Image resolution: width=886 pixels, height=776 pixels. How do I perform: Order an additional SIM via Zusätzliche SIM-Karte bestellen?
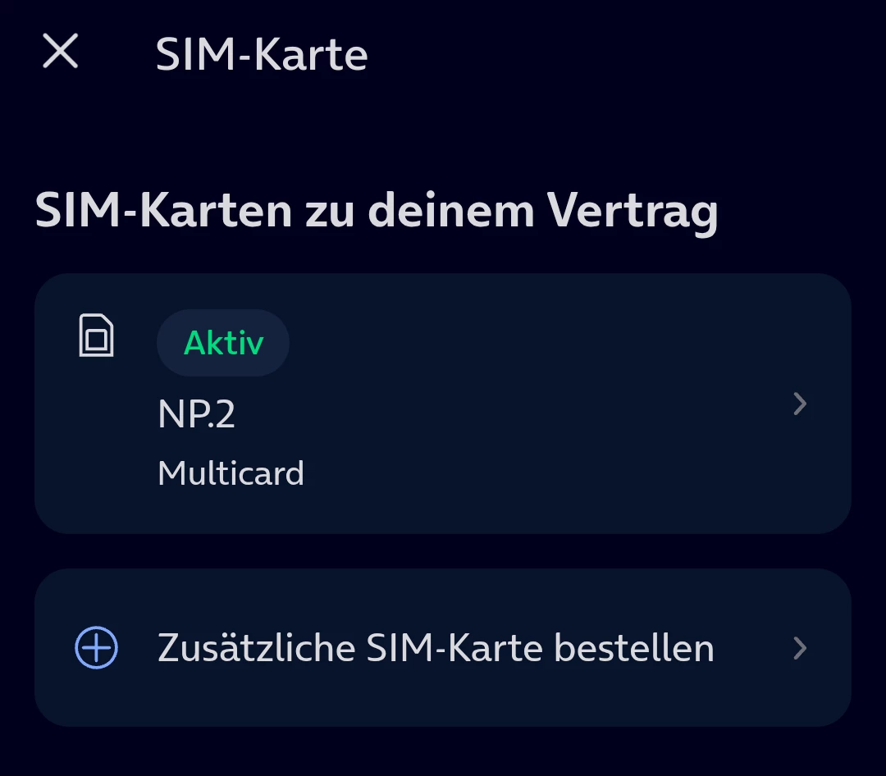click(443, 647)
